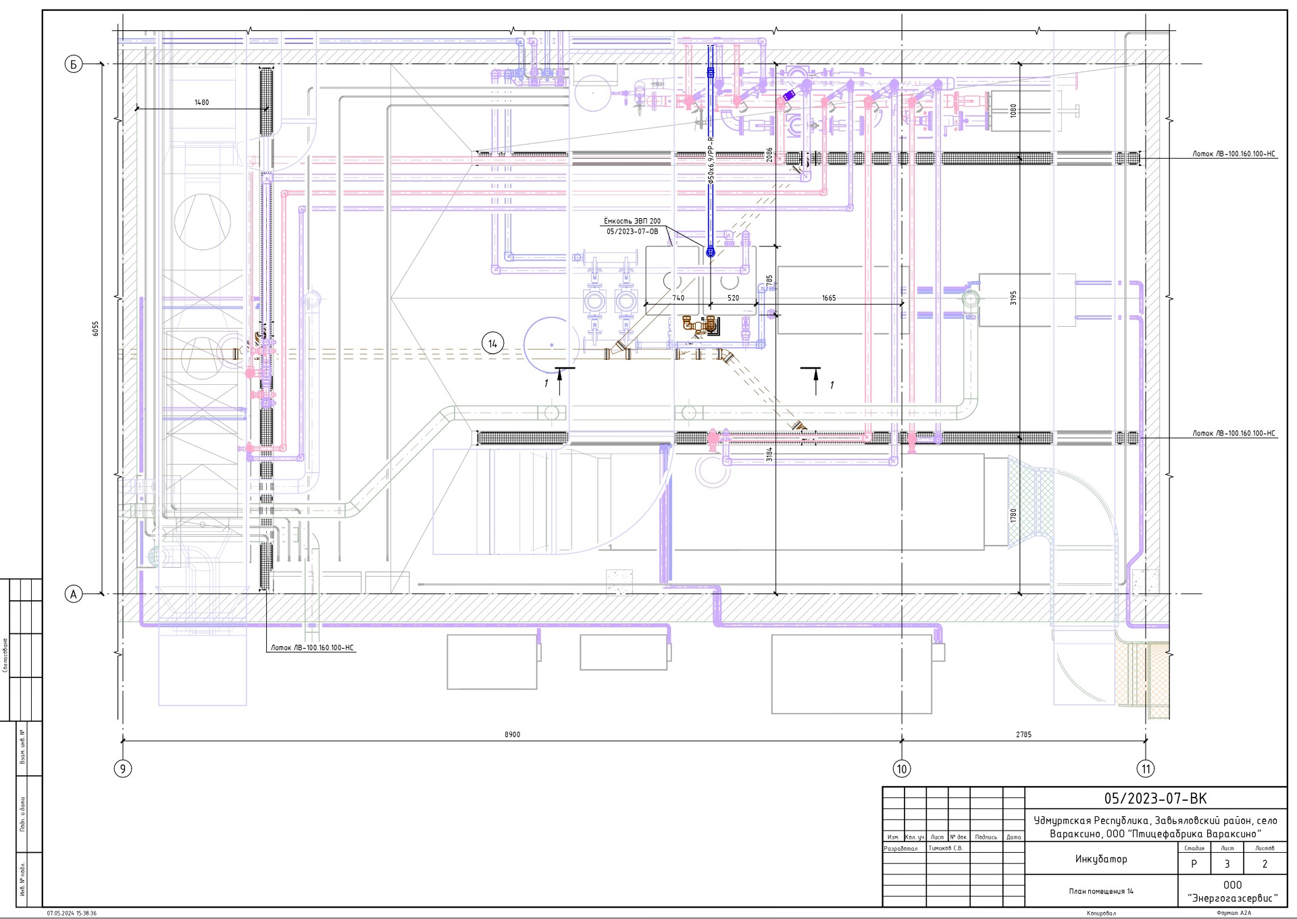This screenshot has height=919, width=1297.
Task: Select grid axis marker 9
Action: (122, 768)
